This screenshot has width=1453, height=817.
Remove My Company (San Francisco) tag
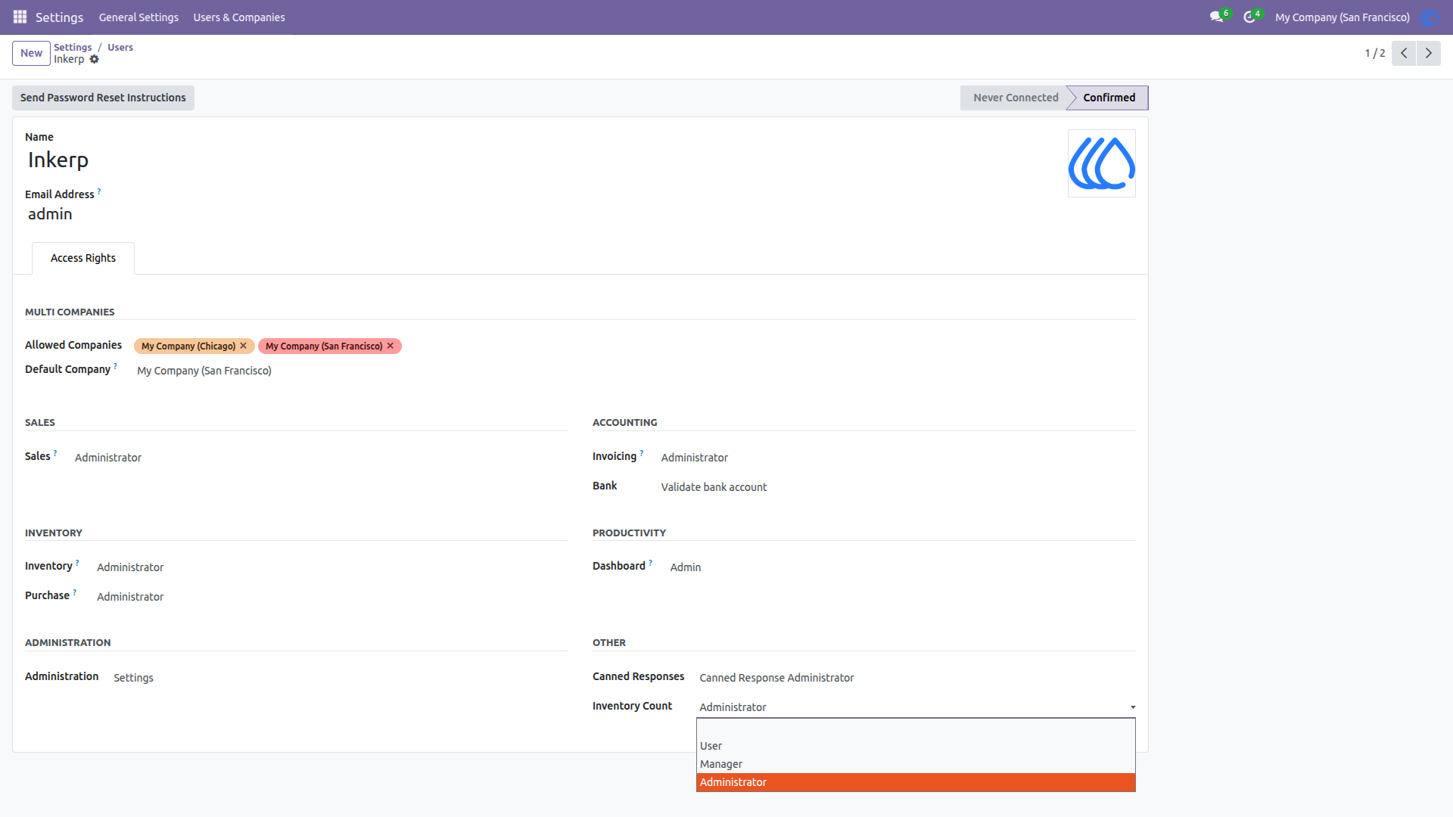coord(390,346)
